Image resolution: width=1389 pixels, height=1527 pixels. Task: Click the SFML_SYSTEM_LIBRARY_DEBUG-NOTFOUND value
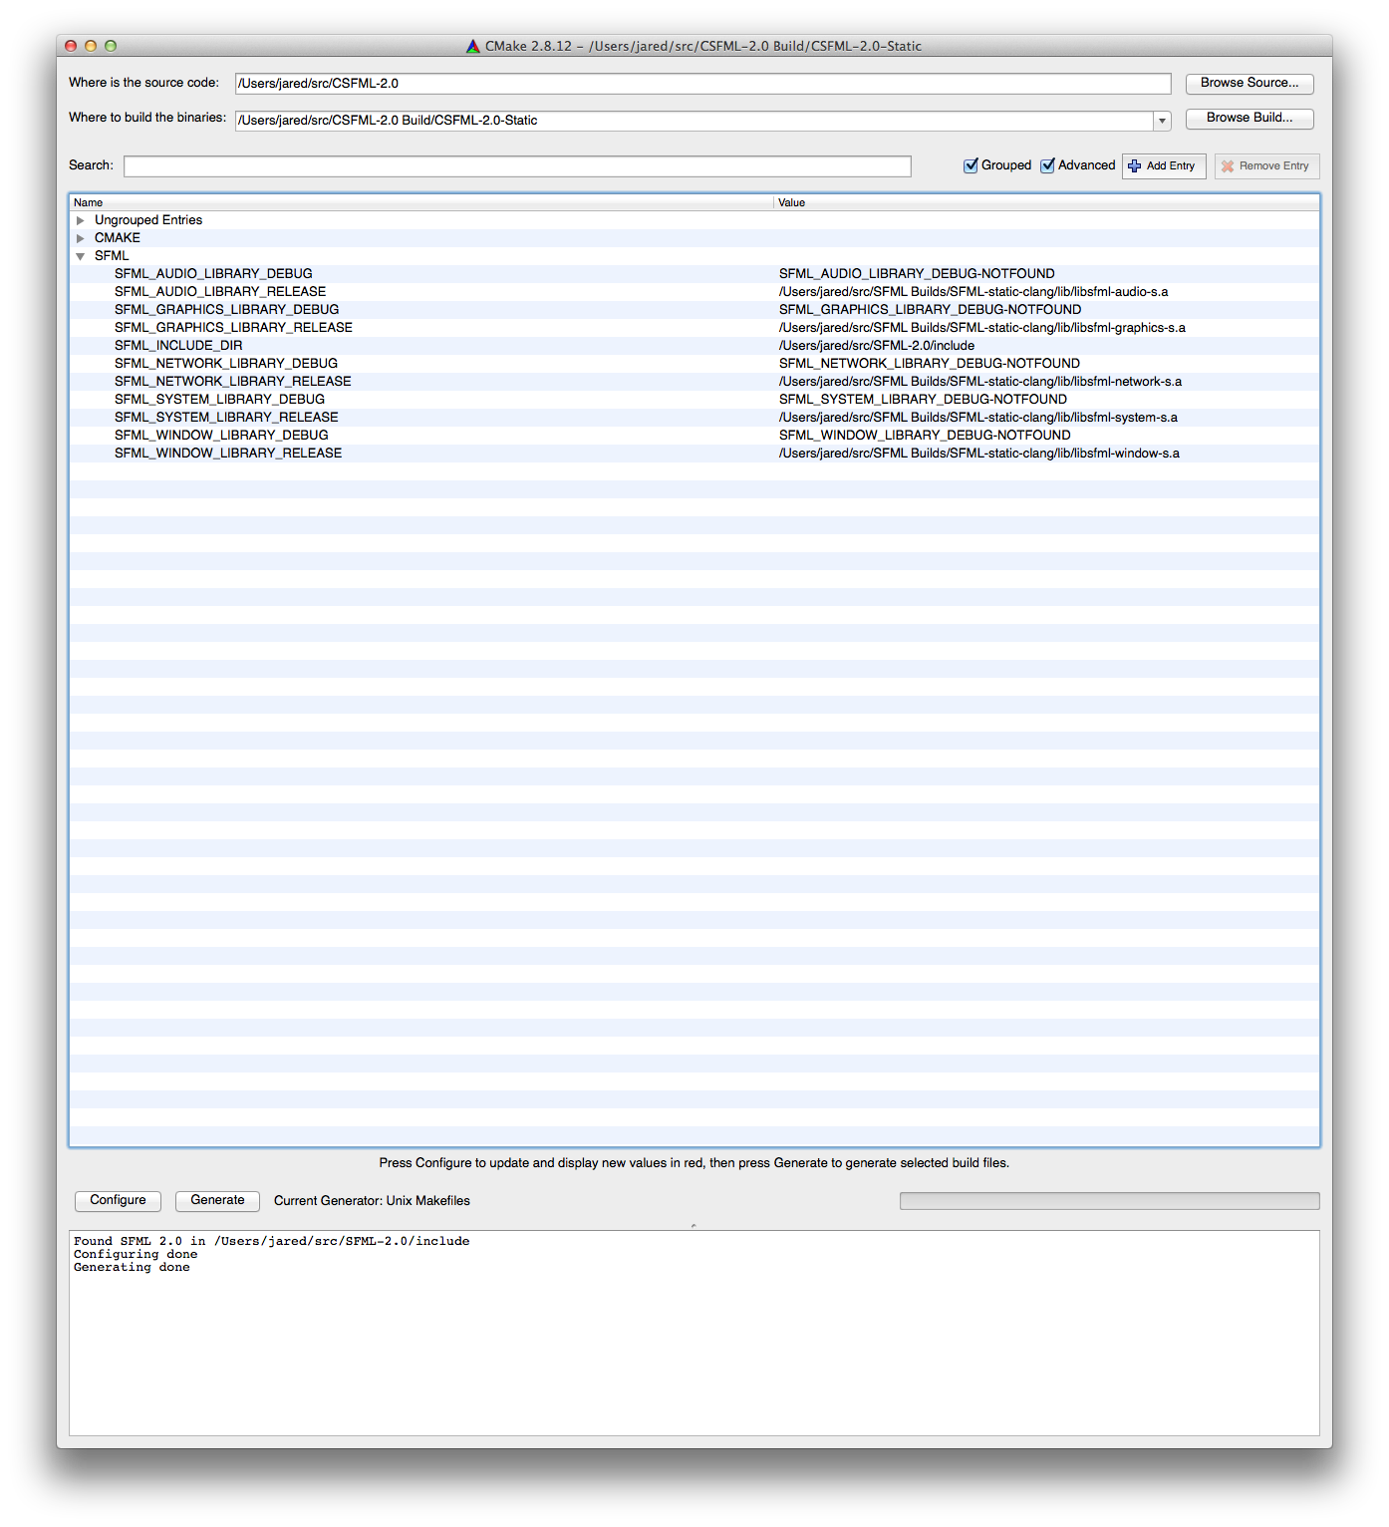click(923, 400)
